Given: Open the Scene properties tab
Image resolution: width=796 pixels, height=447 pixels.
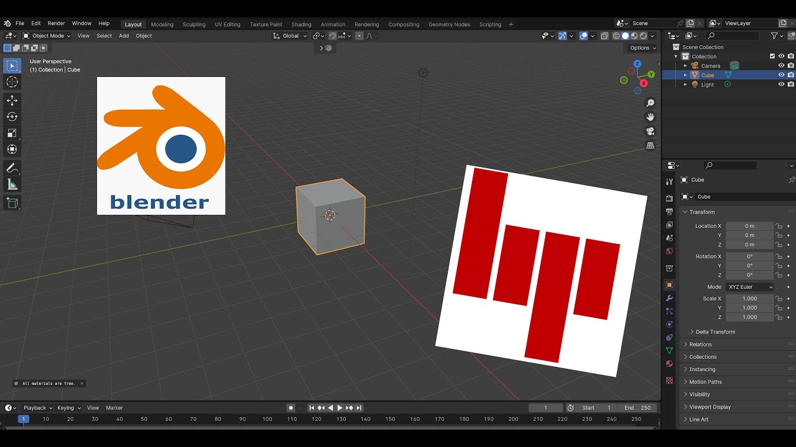Looking at the screenshot, I should click(x=669, y=238).
